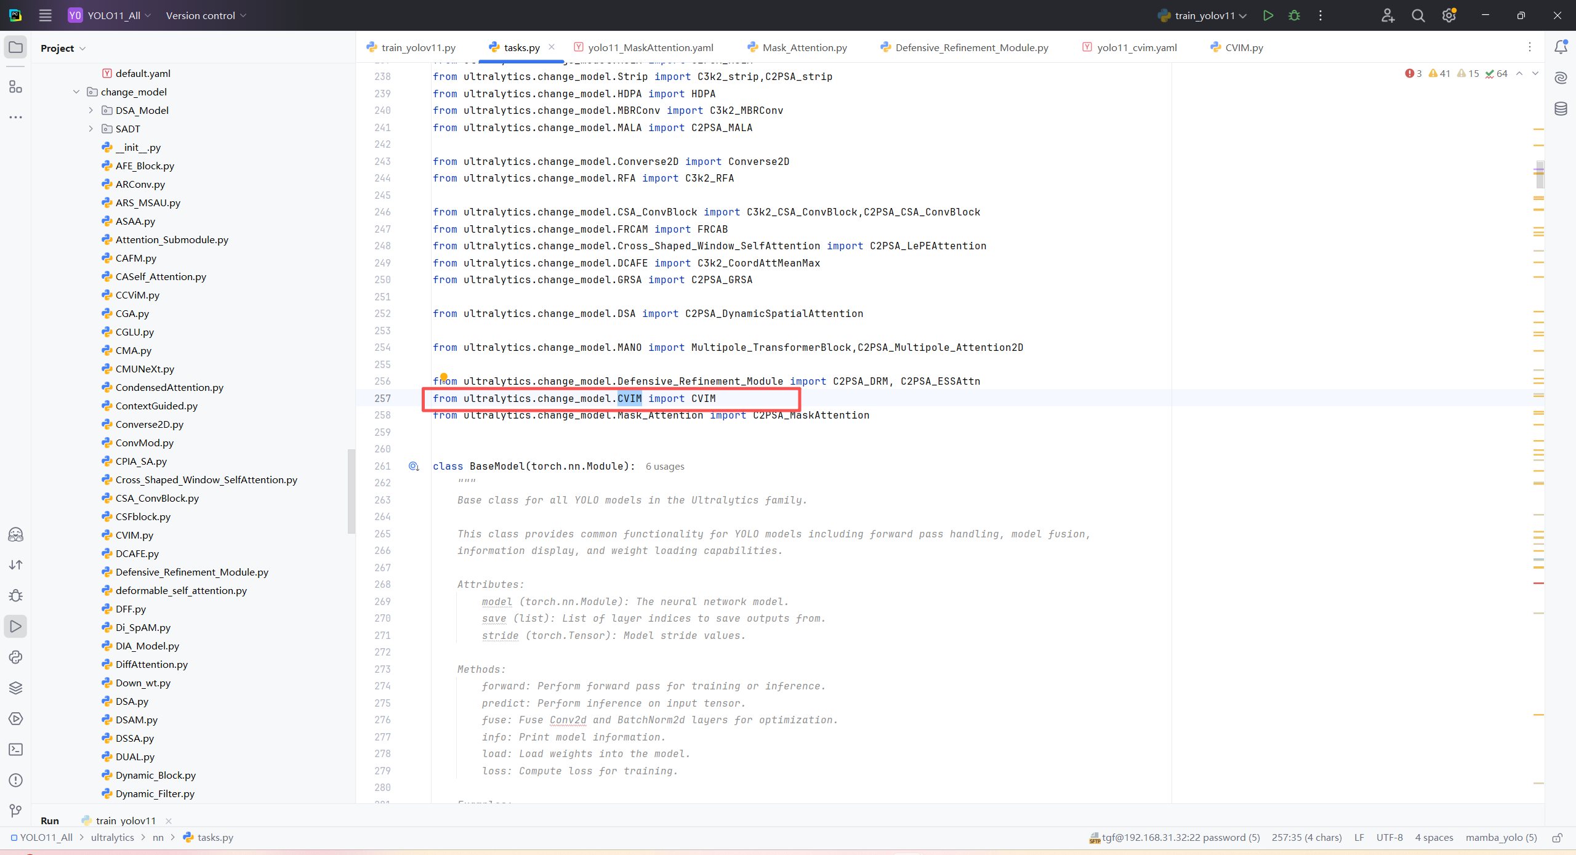This screenshot has height=855, width=1576.
Task: Collapse the change_model folder
Action: [x=76, y=92]
